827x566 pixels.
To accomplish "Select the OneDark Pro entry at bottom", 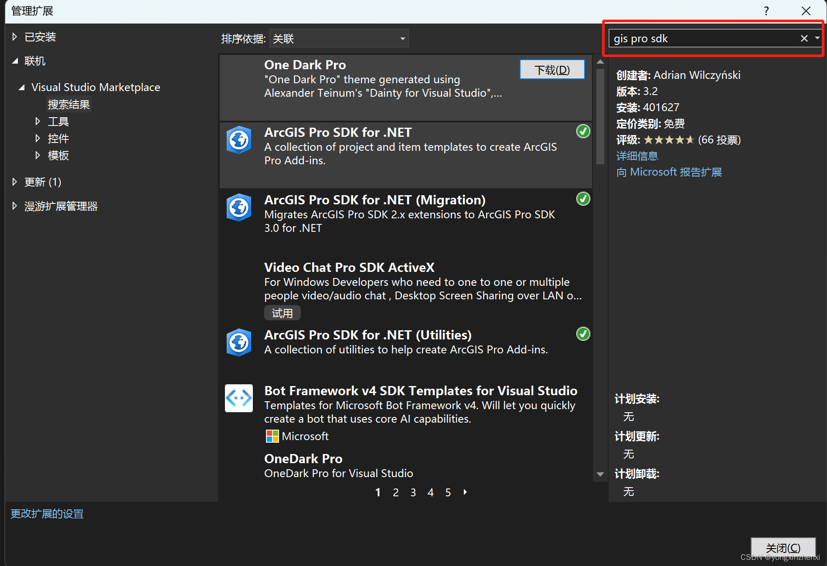I will pos(405,466).
